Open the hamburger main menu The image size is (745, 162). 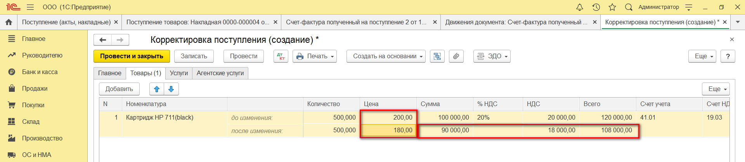[x=30, y=7]
